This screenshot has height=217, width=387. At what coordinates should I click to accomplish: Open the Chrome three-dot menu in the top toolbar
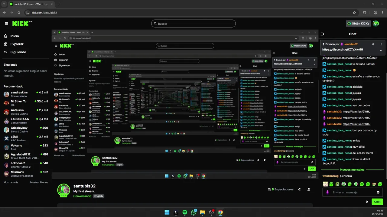click(x=382, y=13)
